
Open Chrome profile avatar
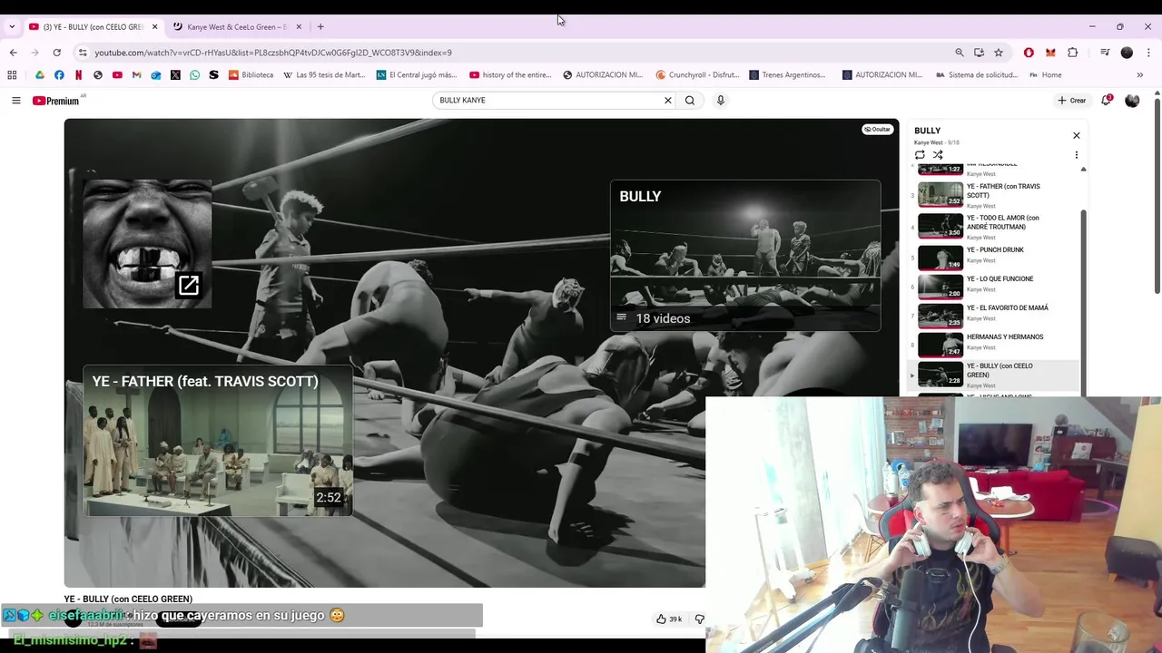click(1127, 53)
